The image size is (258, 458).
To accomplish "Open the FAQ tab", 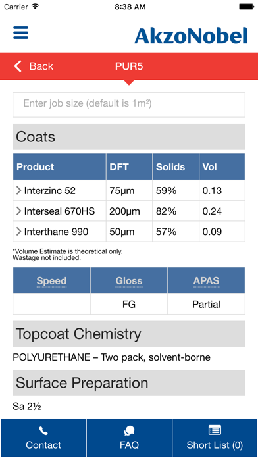I will click(129, 438).
